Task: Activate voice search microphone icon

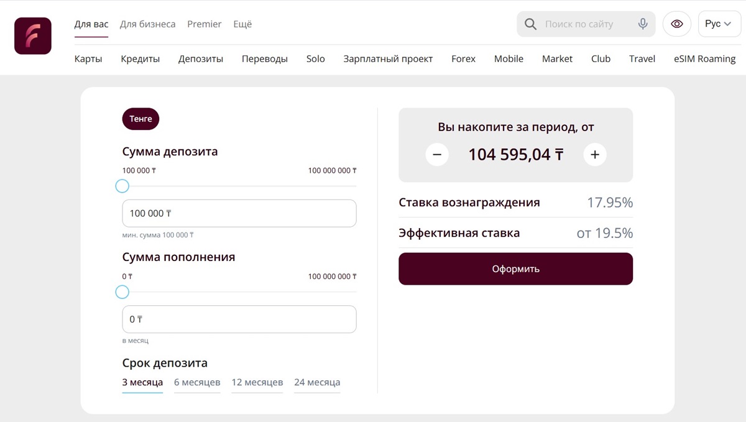Action: click(643, 24)
